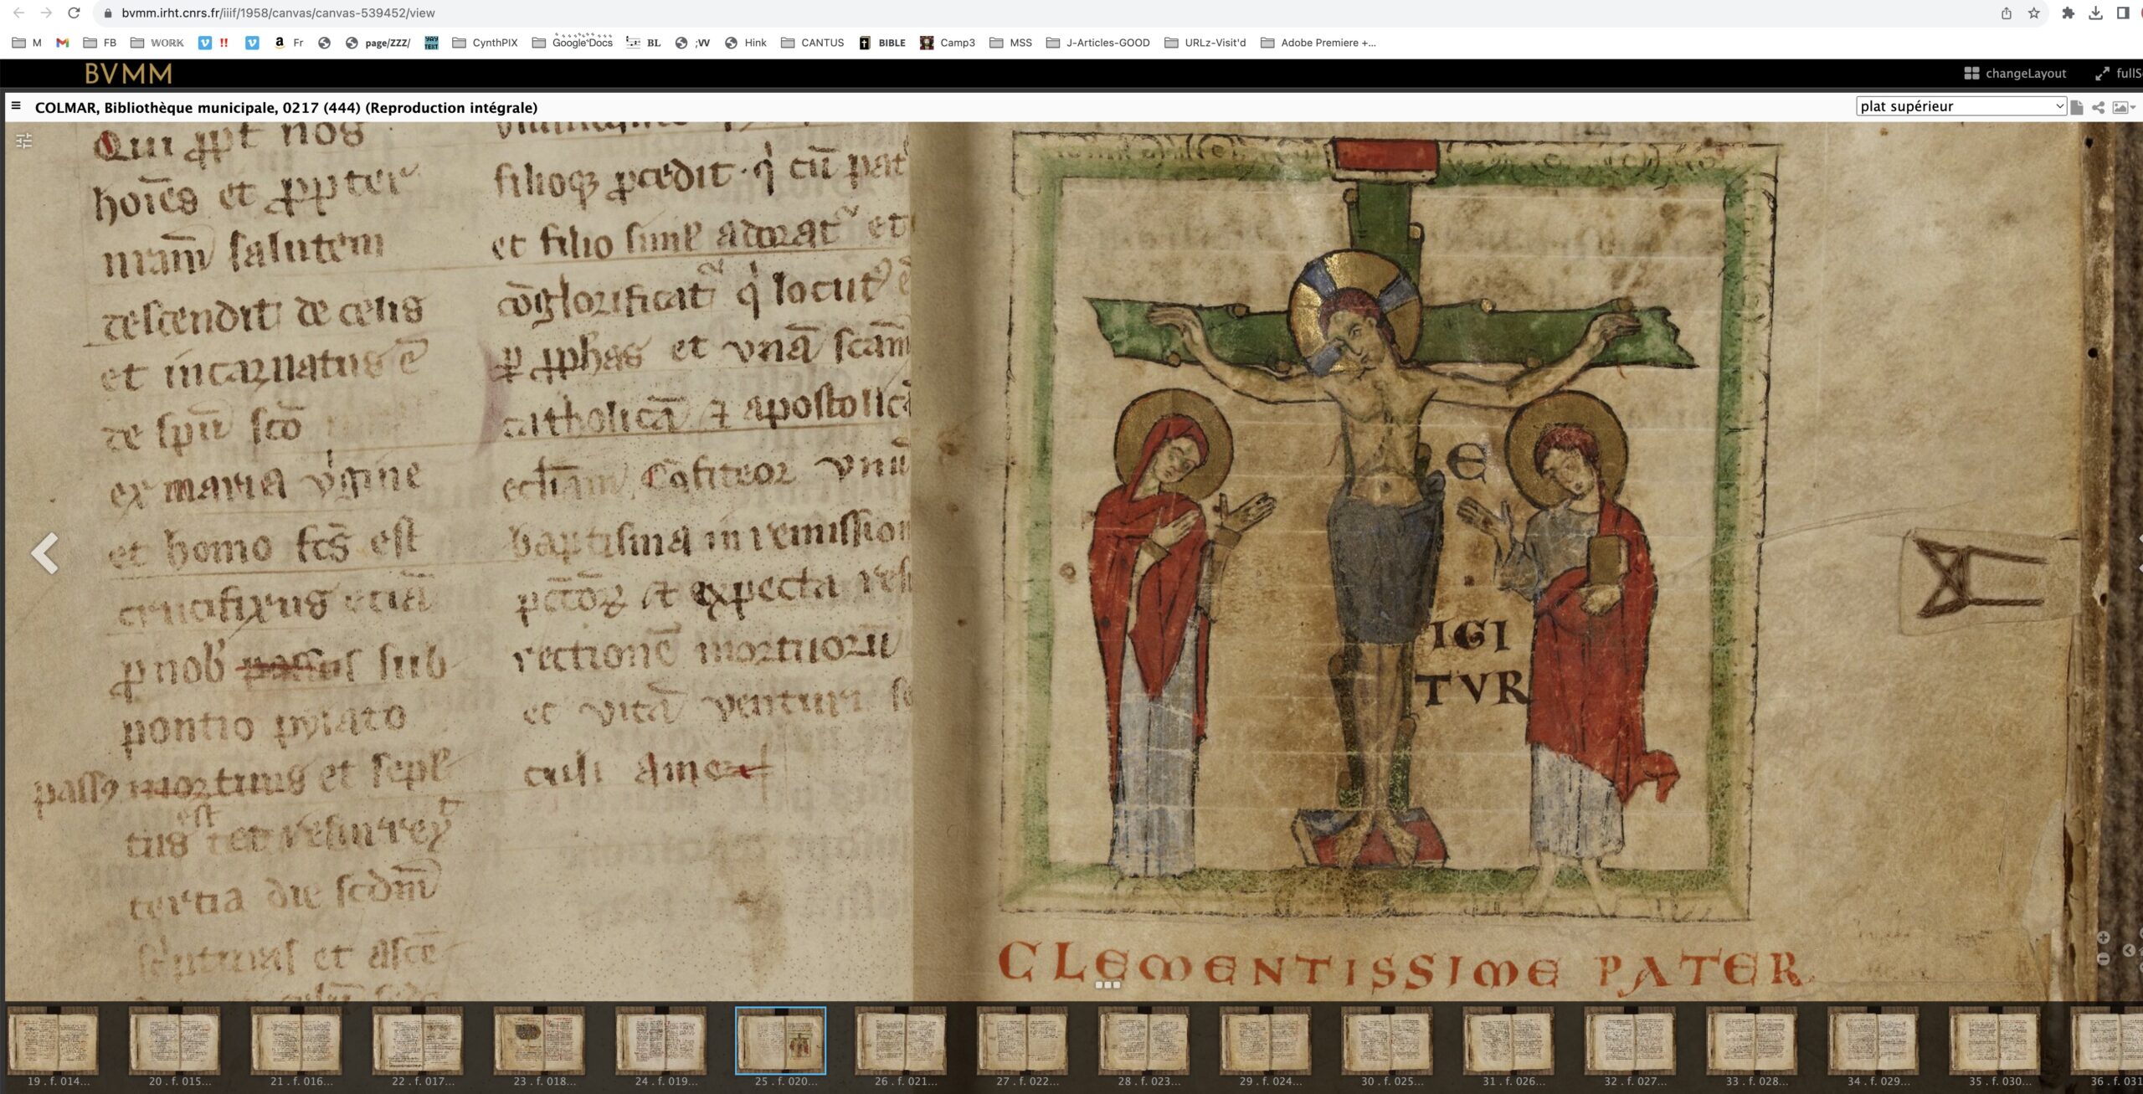Open browser downloads icon
2143x1094 pixels.
click(x=2095, y=13)
